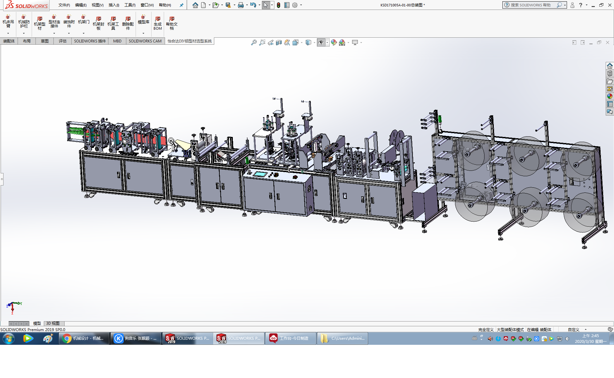Switch to the SOLIDWORKS CAM tab
This screenshot has width=614, height=378.
pos(145,41)
